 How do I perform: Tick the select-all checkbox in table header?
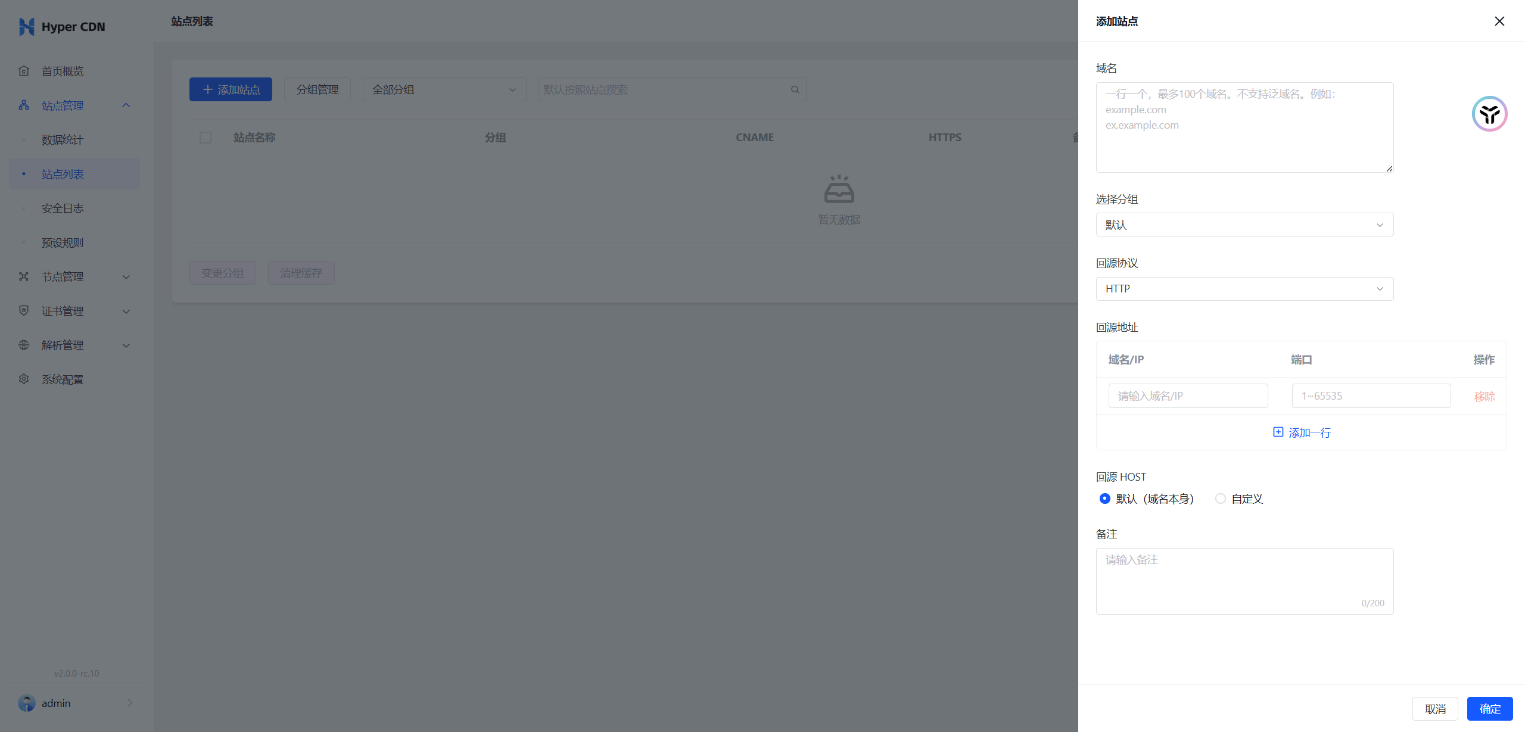click(x=206, y=138)
